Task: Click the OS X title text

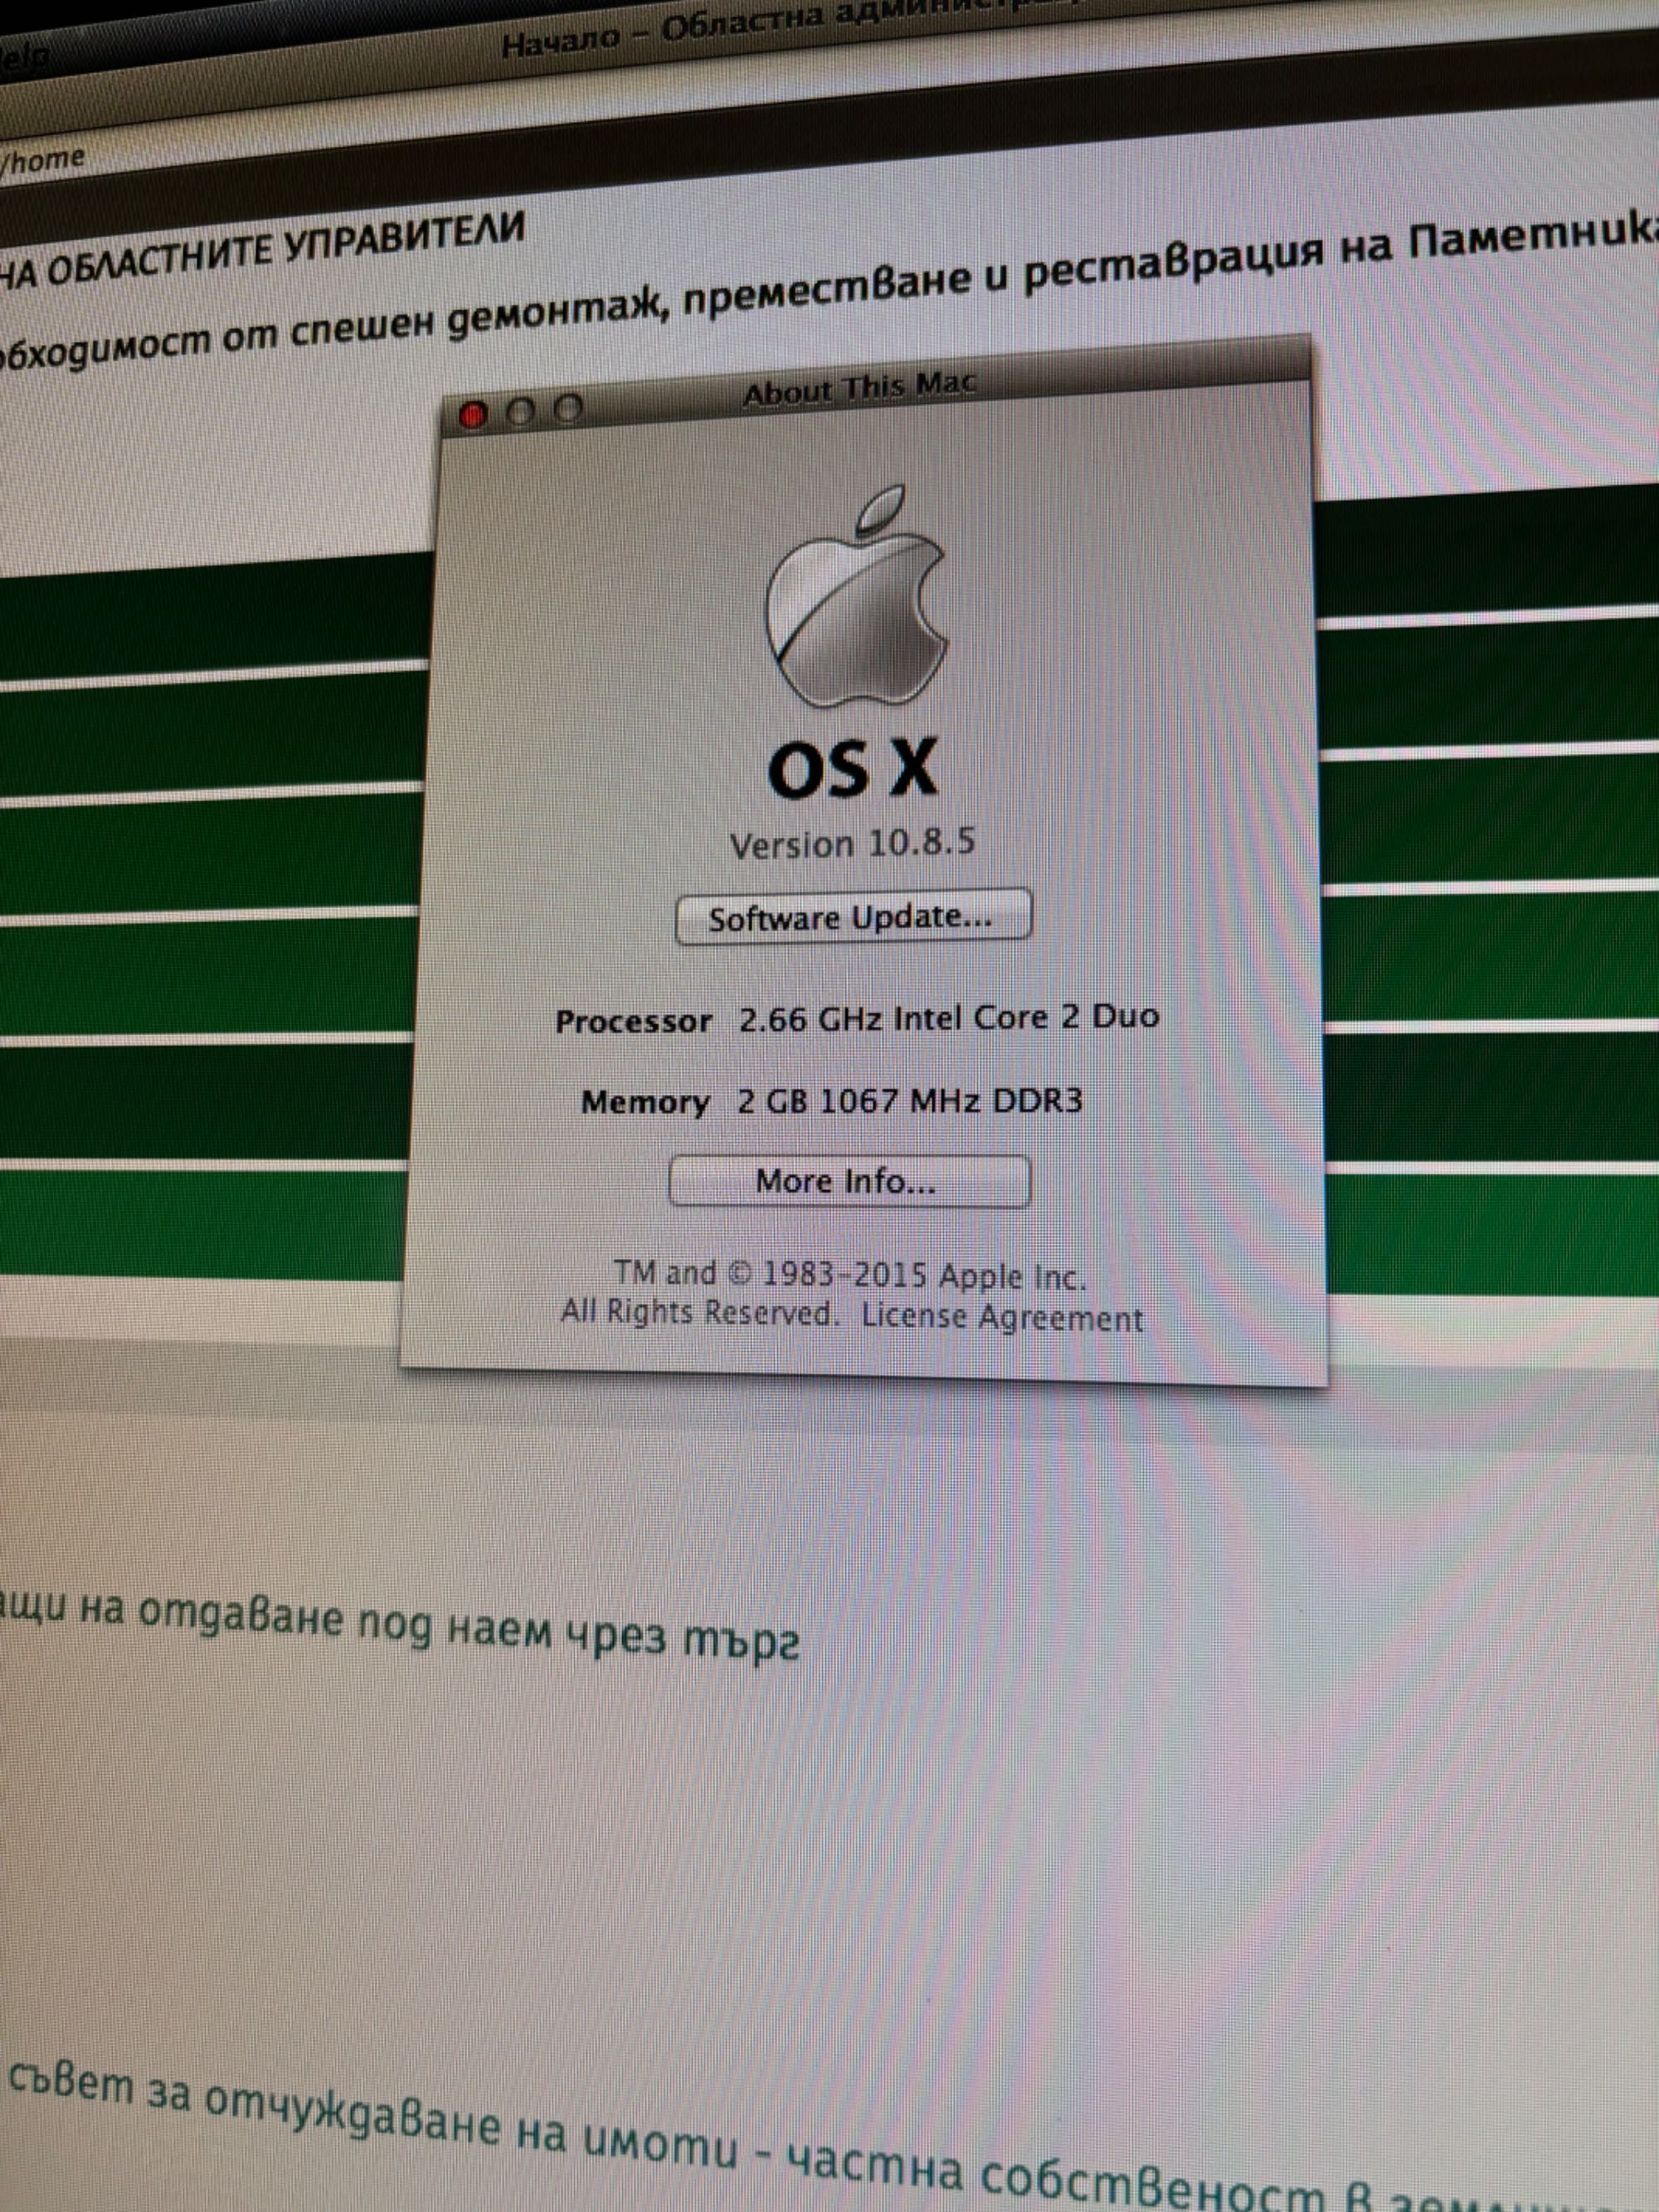Action: tap(853, 768)
